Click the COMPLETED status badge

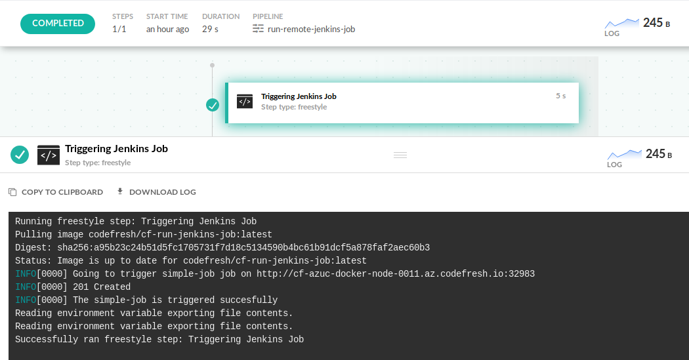pyautogui.click(x=58, y=23)
